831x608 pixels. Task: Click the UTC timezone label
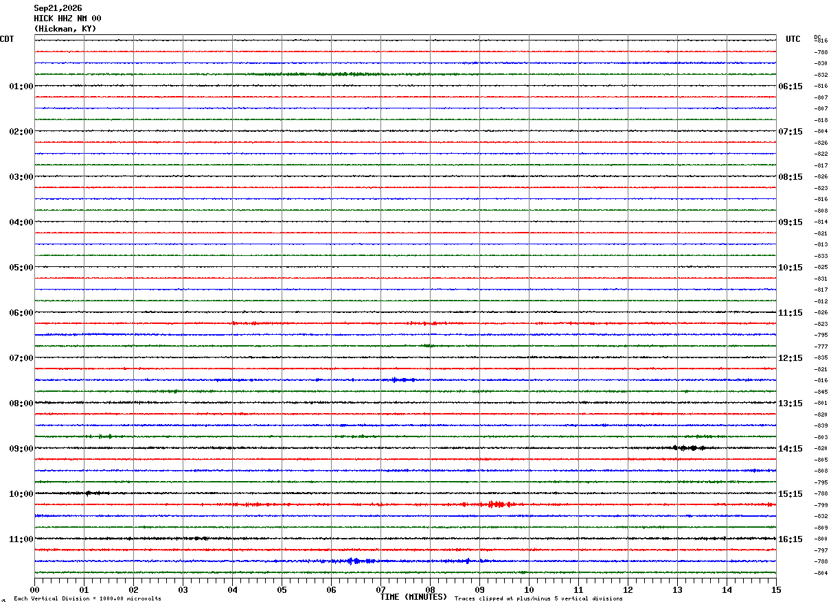tap(793, 39)
